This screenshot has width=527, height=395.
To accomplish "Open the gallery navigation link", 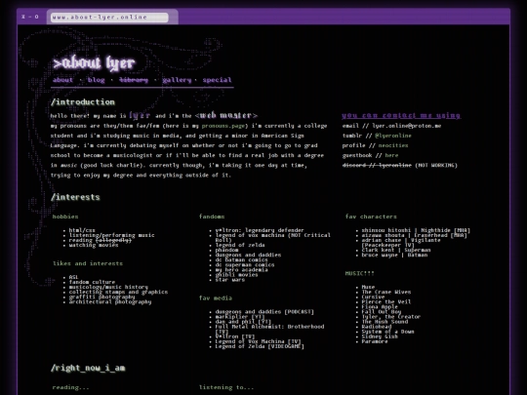I will (x=177, y=80).
